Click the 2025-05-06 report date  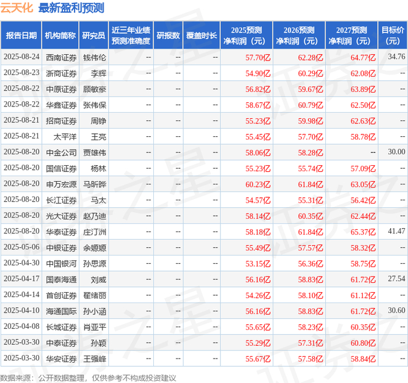(22, 247)
